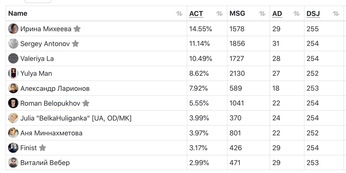Select Виталий Вебер's name

coord(45,163)
